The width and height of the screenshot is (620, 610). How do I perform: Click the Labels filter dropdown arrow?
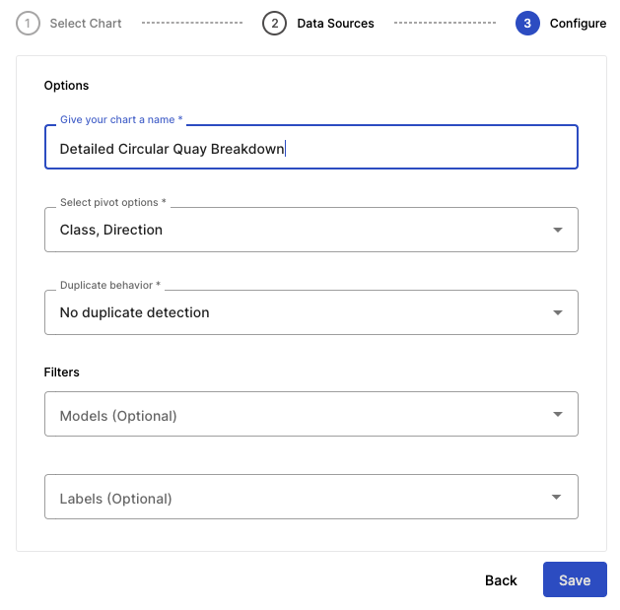(x=558, y=498)
